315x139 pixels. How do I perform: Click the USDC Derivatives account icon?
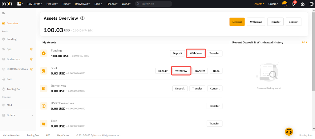point(44,106)
